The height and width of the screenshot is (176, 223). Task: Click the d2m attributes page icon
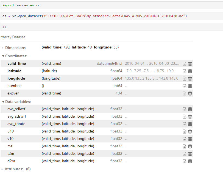(185, 161)
